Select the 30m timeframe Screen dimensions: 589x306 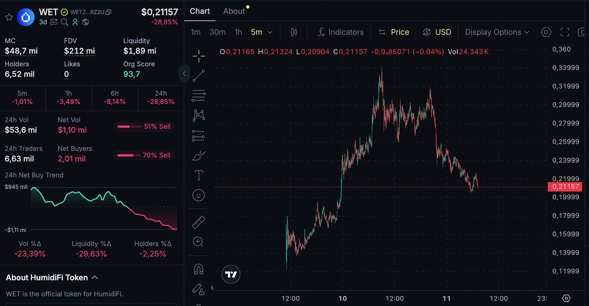(217, 32)
